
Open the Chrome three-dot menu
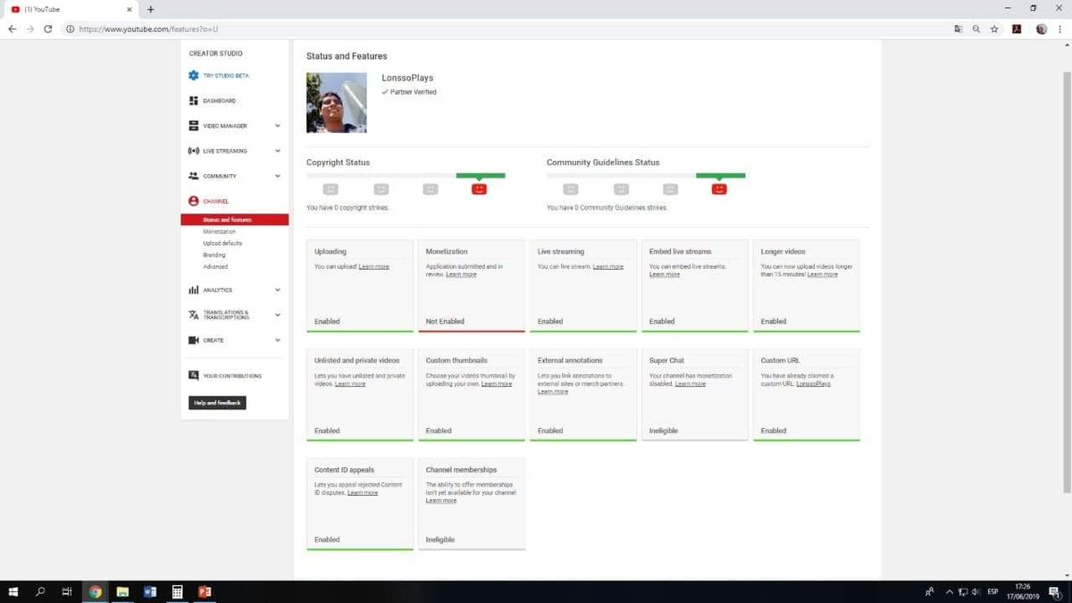[x=1060, y=29]
